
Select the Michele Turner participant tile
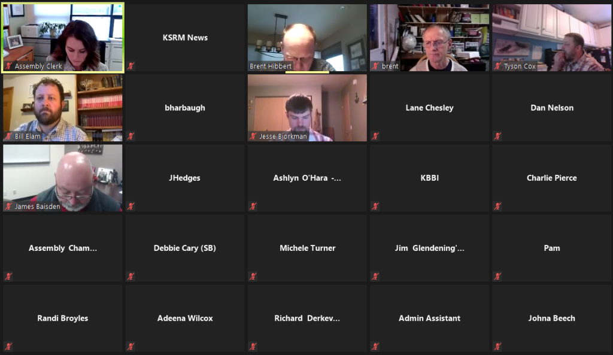[x=307, y=248]
